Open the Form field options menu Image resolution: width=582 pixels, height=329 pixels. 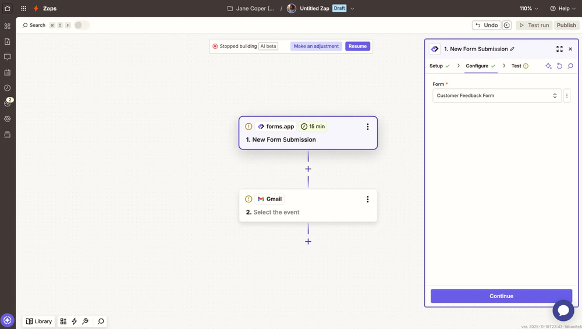tap(567, 96)
